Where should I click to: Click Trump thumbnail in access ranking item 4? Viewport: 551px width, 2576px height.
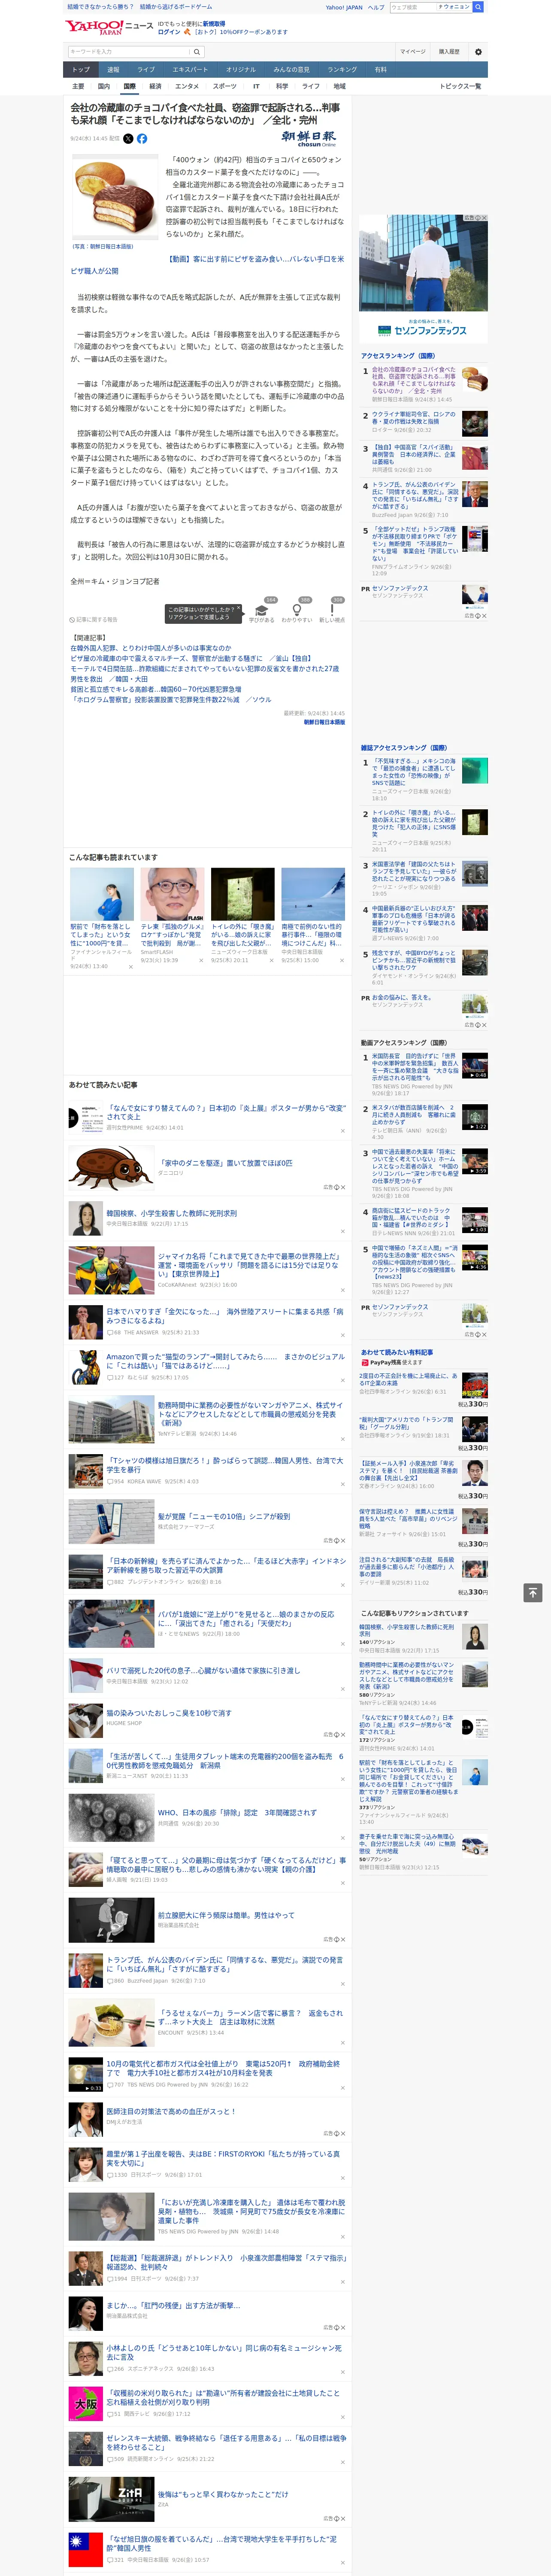coord(475,494)
